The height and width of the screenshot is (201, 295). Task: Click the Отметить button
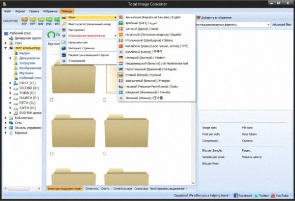pyautogui.click(x=92, y=189)
